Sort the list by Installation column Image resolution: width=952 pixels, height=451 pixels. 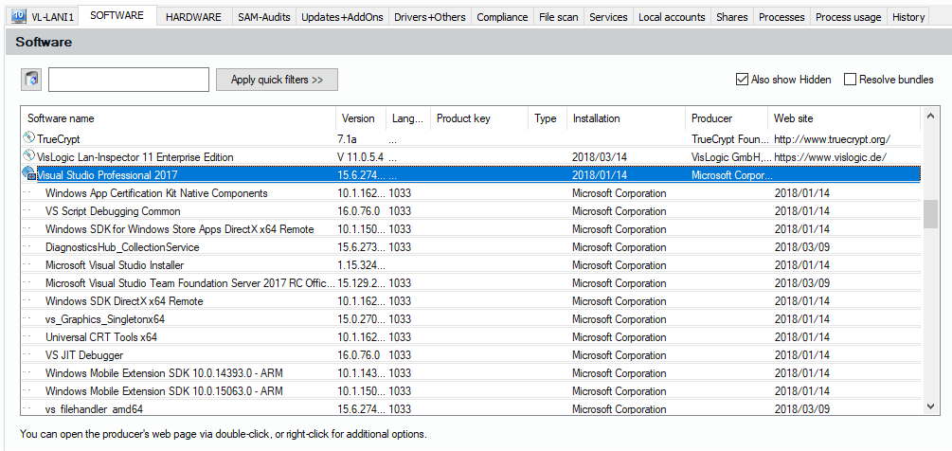pyautogui.click(x=596, y=118)
